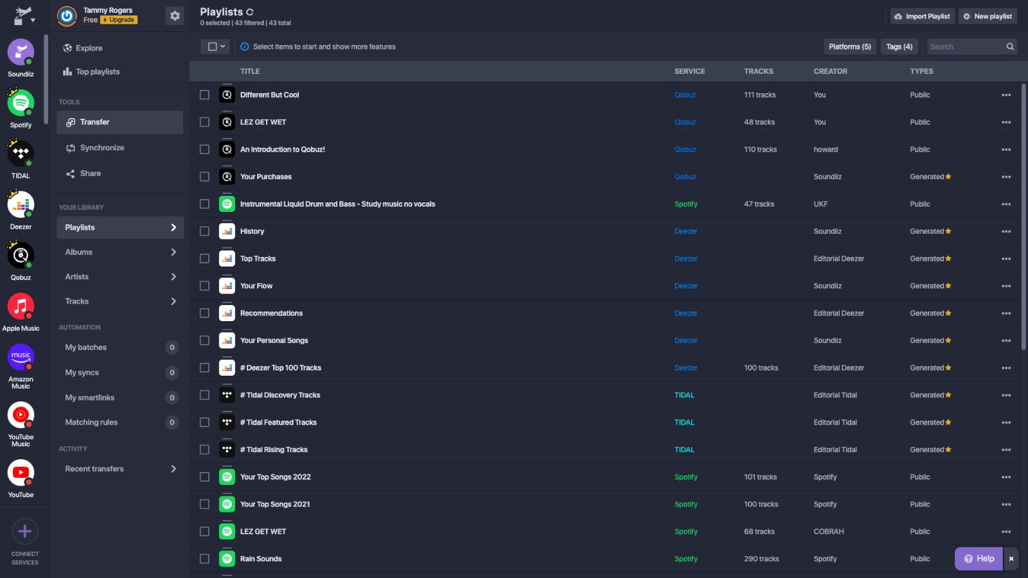The image size is (1028, 578).
Task: Check the box for Your Personal Songs
Action: click(x=204, y=340)
